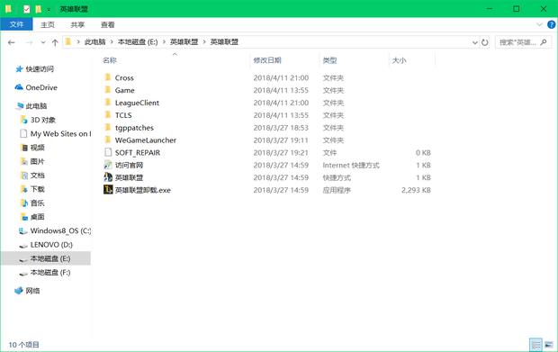Expand the ribbon with chevron
This screenshot has width=558, height=352.
pos(539,24)
